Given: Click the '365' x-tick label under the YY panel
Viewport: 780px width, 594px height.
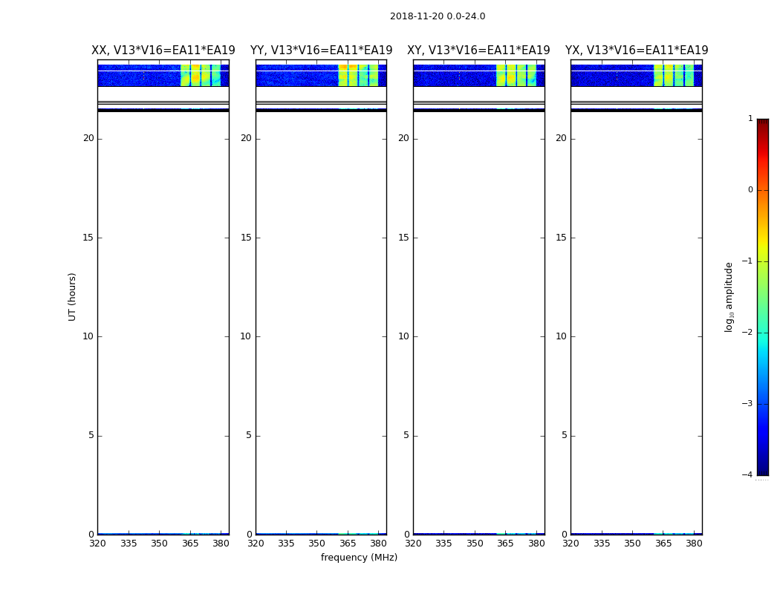Looking at the screenshot, I should (x=348, y=544).
